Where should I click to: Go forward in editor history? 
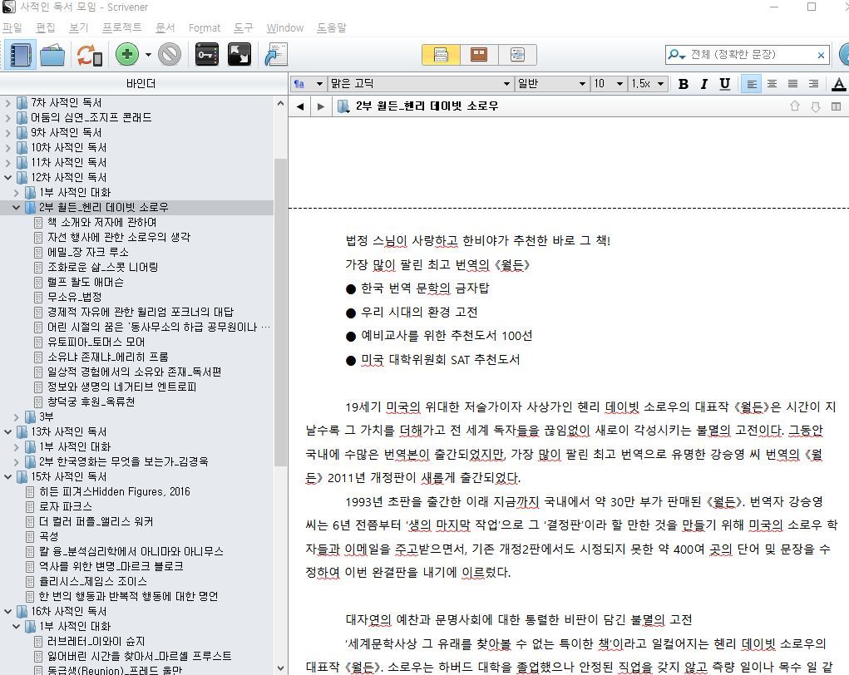tap(320, 106)
